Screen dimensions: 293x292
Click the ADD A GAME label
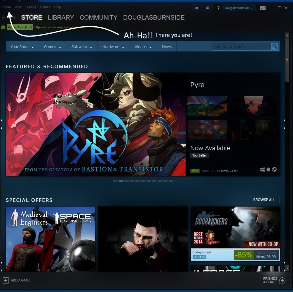[x=20, y=280]
